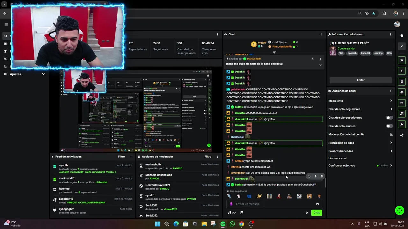Toggle the stream preview panel icon
Image resolution: width=408 pixels, height=229 pixels.
click(x=402, y=60)
